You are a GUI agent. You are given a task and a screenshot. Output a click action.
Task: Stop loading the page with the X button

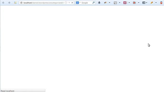pyautogui.click(x=72, y=3)
